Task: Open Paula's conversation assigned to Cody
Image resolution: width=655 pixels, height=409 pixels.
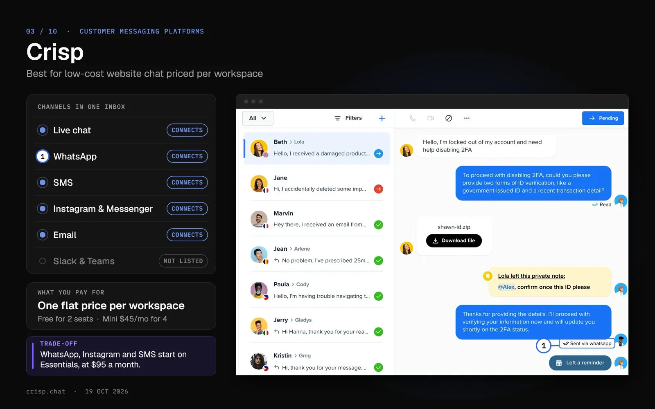Action: 317,290
